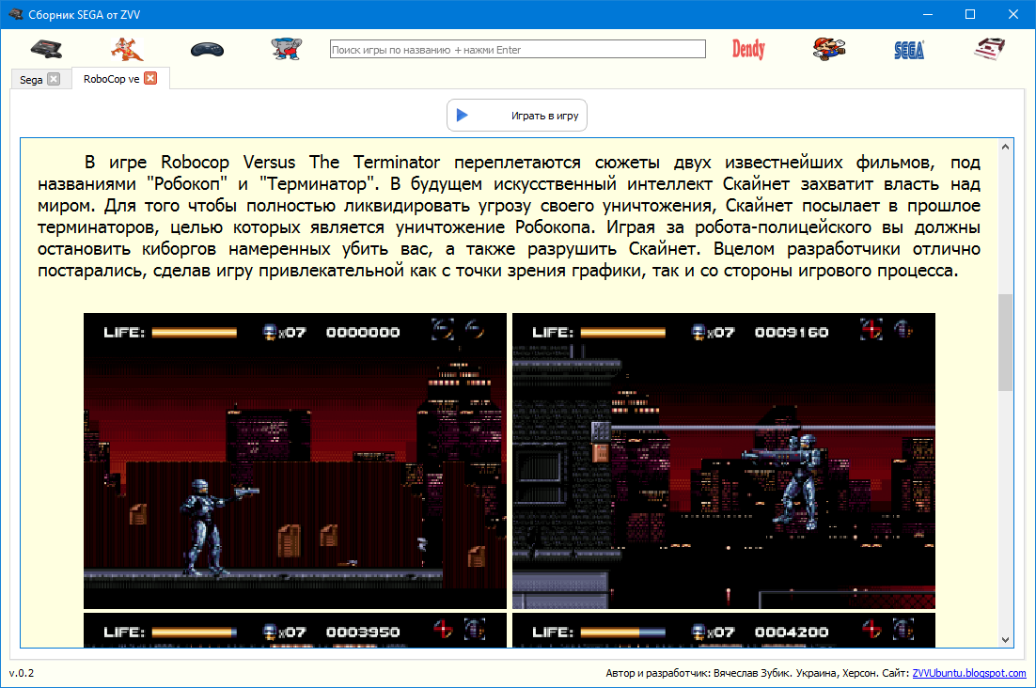1036x688 pixels.
Task: Click the app icon in title bar
Action: pyautogui.click(x=15, y=14)
